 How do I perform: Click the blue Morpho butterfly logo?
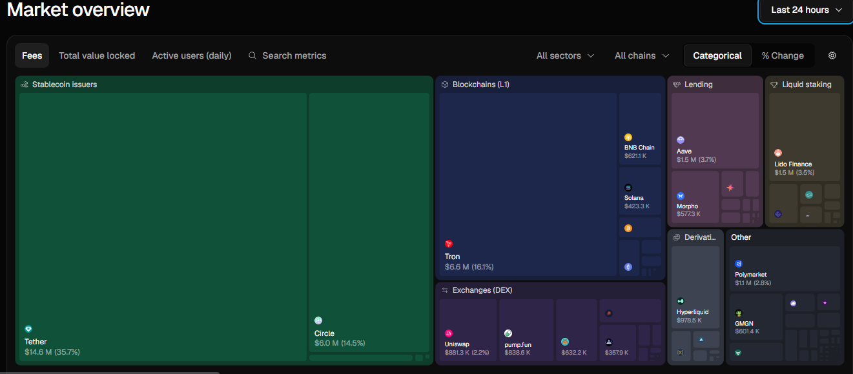tap(681, 195)
